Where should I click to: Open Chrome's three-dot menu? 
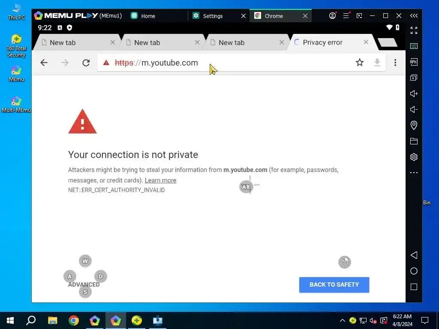(x=395, y=63)
